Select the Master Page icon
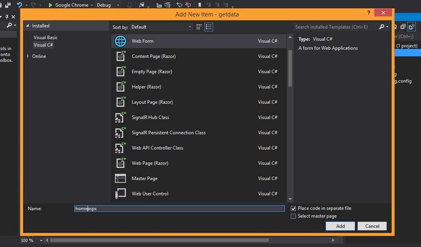The height and width of the screenshot is (247, 421). (x=120, y=178)
